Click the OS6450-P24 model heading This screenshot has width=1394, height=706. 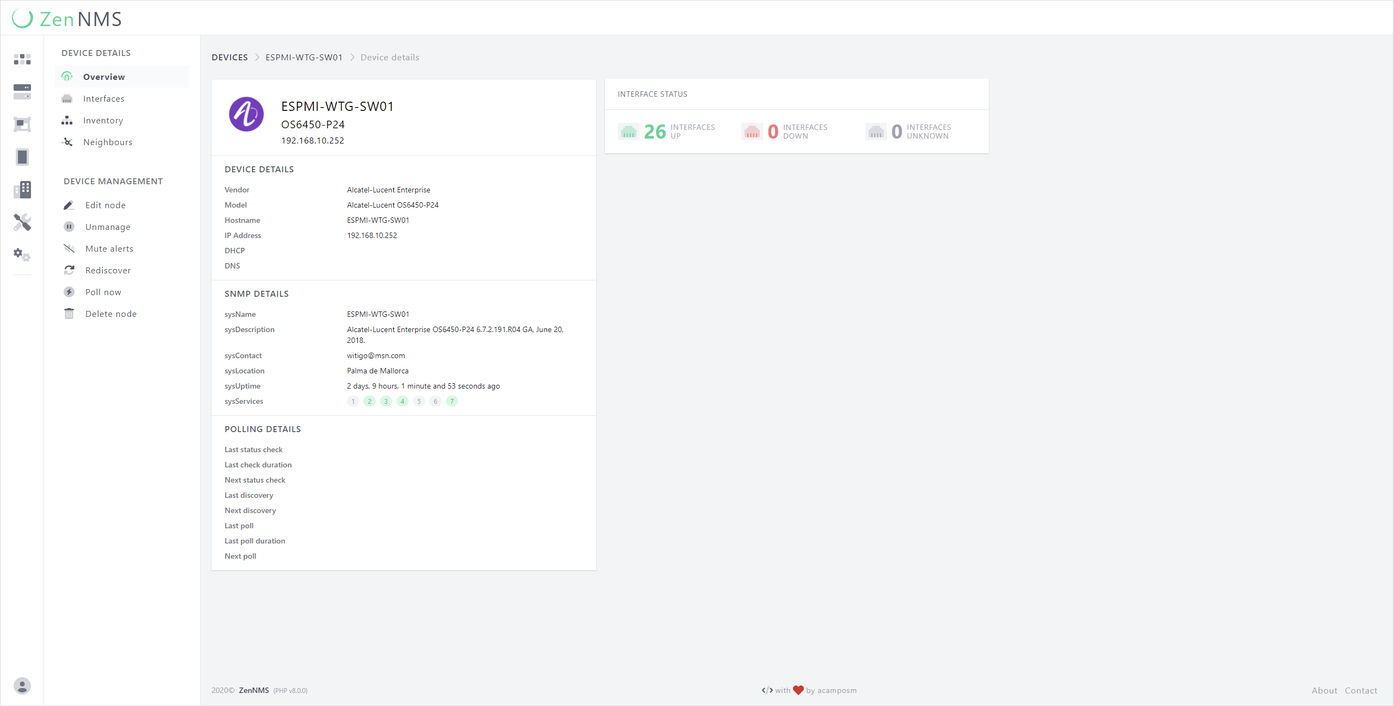click(x=313, y=124)
